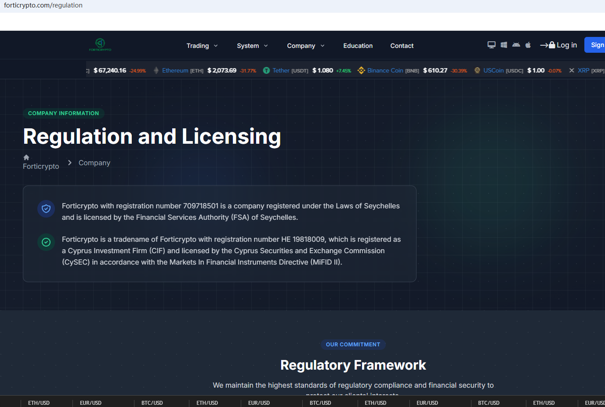Click the Forticrypto logo in header
Viewport: 605px width, 407px height.
100,44
